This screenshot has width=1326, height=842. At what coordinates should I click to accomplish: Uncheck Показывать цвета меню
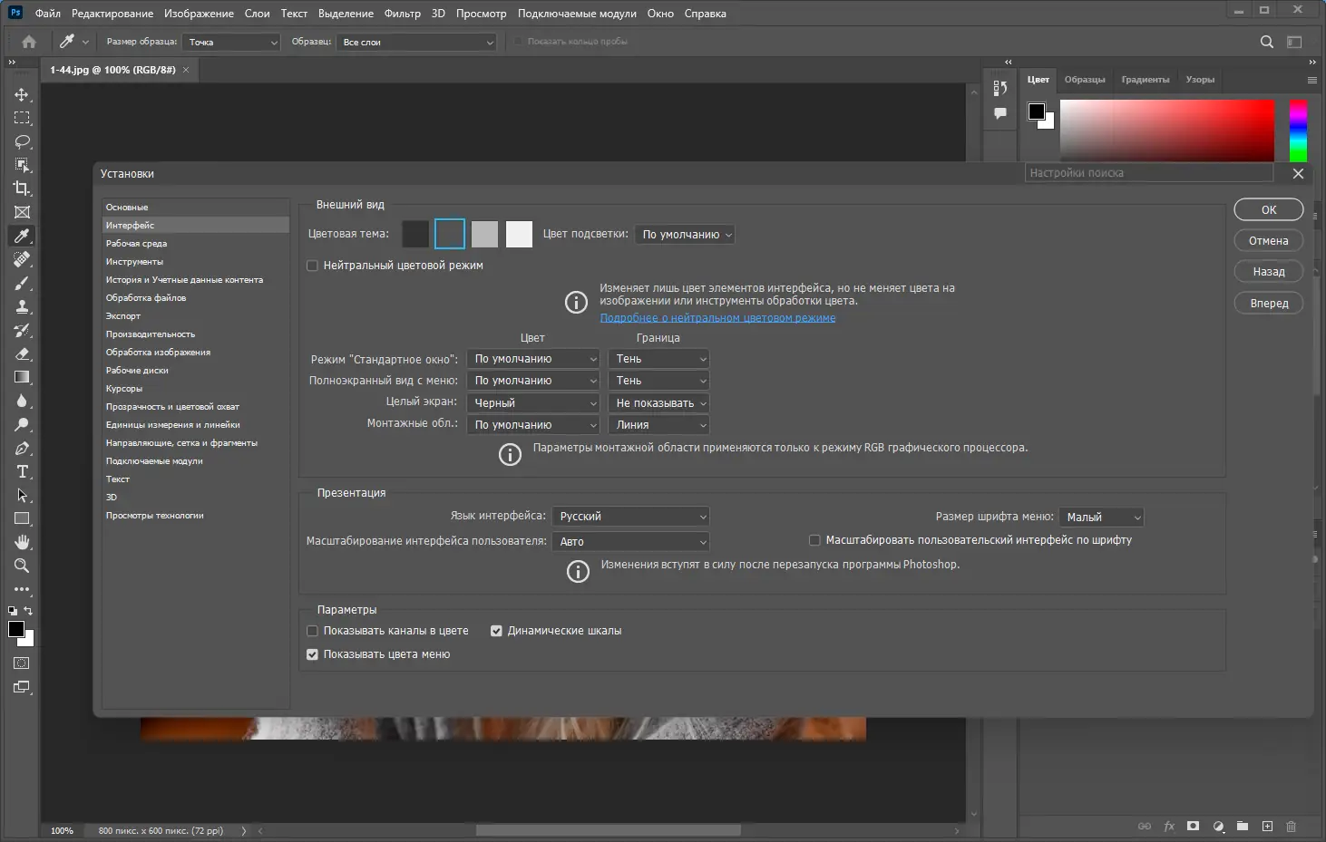[313, 654]
